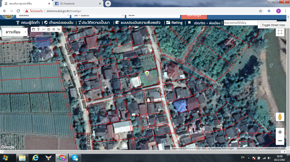290x162 pixels.
Task: Toggle the เปิด/ปิด - ผังเมือง checkbox
Action: [189, 23]
